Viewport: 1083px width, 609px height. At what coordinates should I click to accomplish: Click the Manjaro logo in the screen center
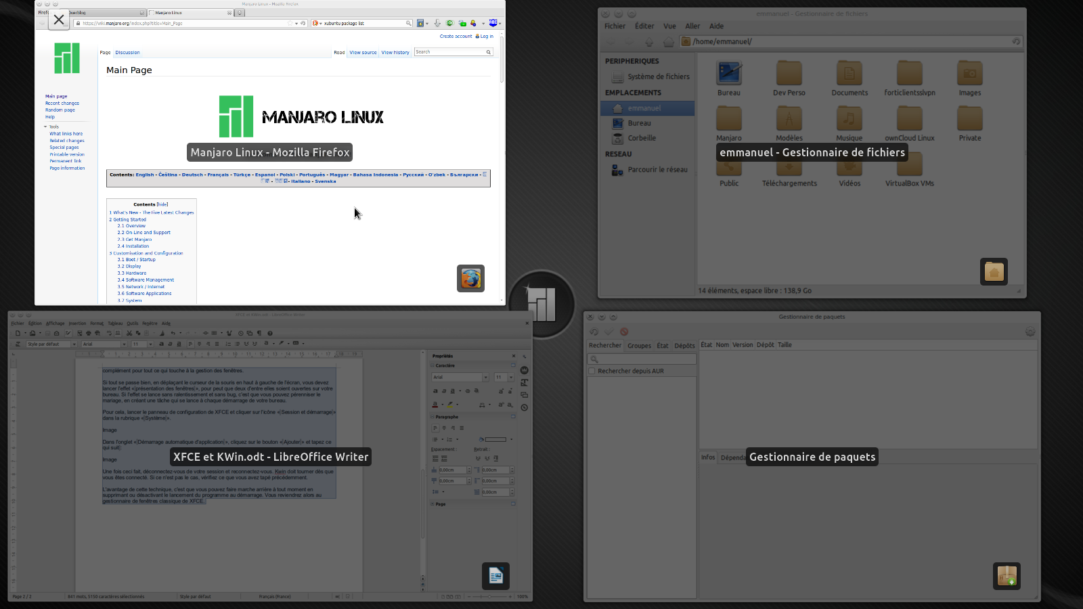coord(541,304)
